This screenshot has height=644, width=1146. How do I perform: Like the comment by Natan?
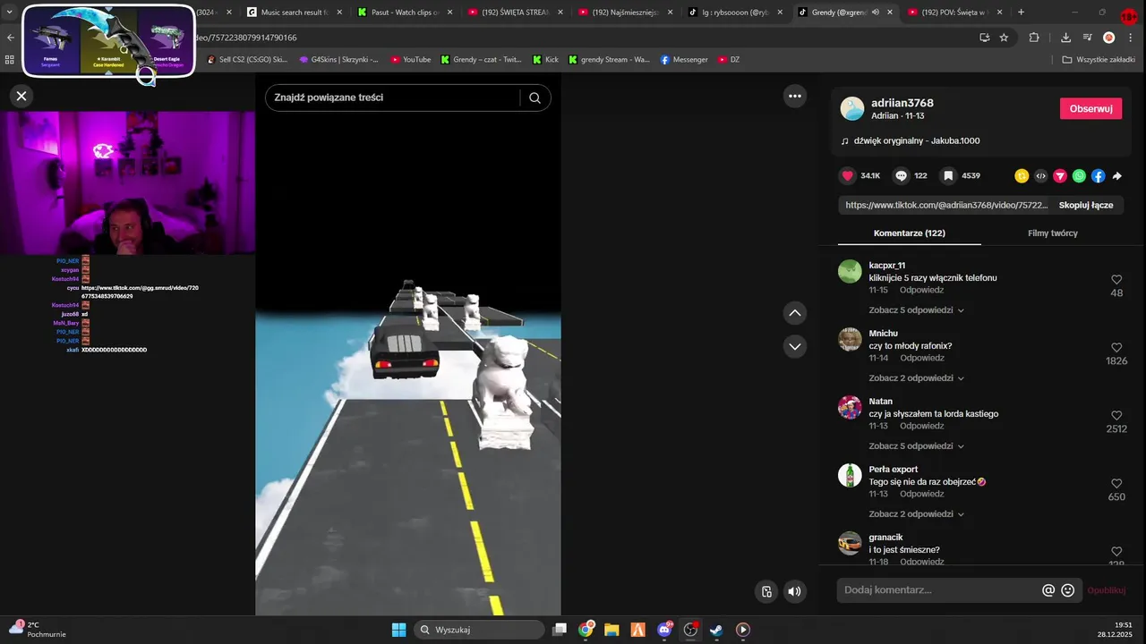(1116, 416)
